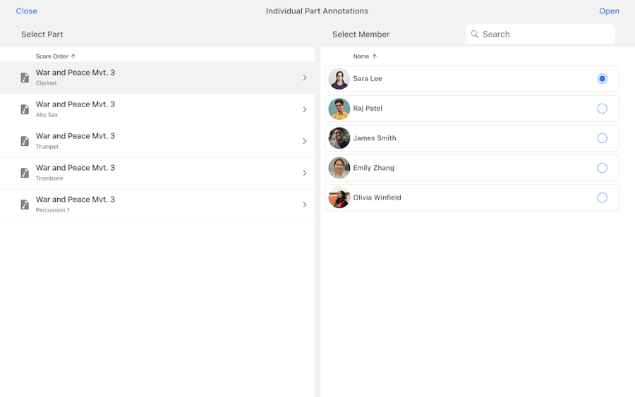The height and width of the screenshot is (397, 635).
Task: Click the Name column sort arrow
Action: tap(375, 56)
